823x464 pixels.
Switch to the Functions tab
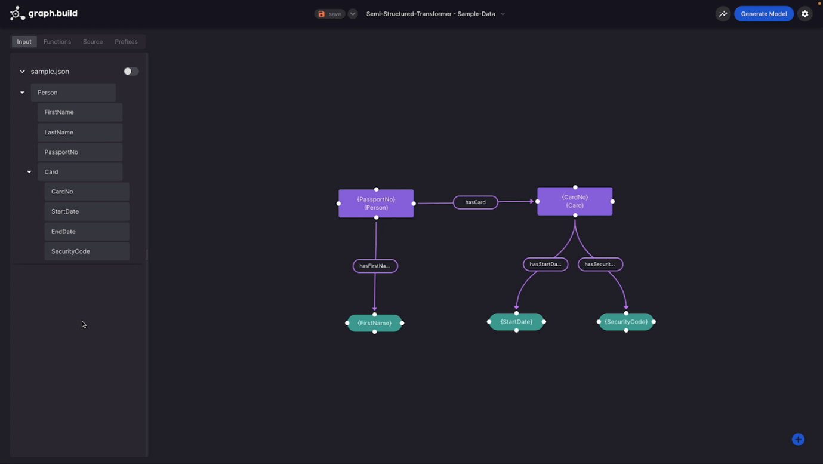(x=57, y=41)
